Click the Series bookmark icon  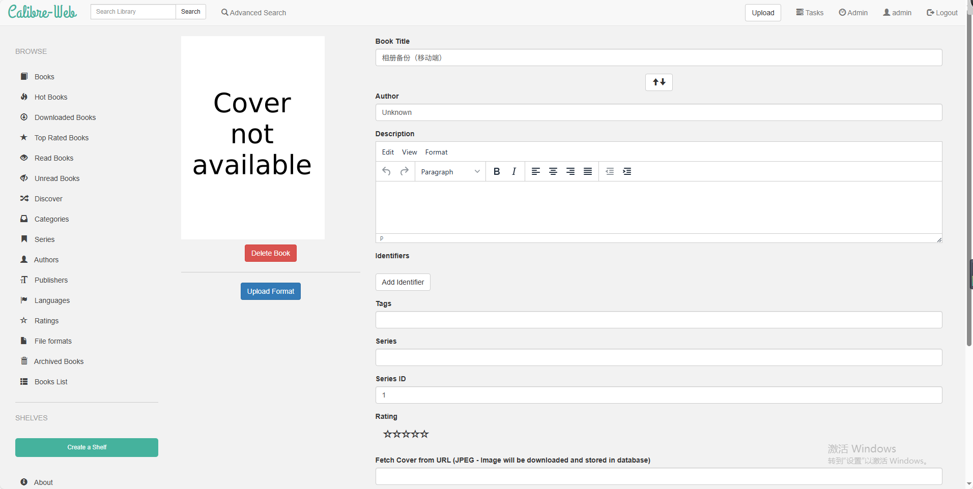coord(24,239)
